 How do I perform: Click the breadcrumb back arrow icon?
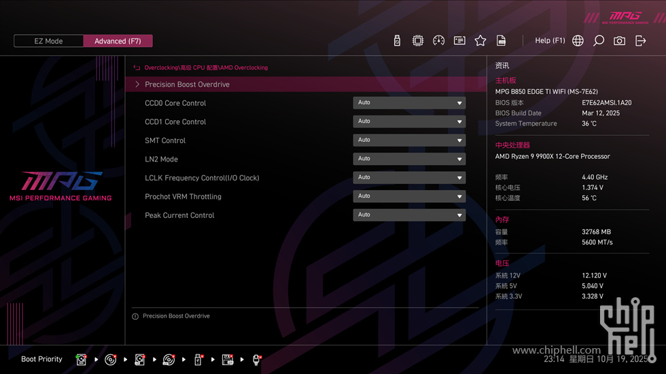tap(137, 68)
